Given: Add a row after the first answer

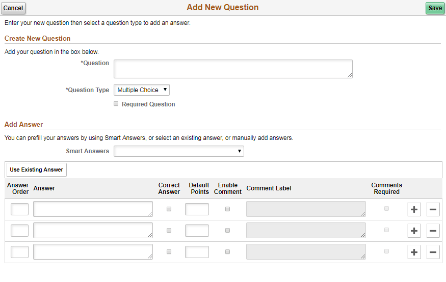Looking at the screenshot, I should [x=414, y=209].
